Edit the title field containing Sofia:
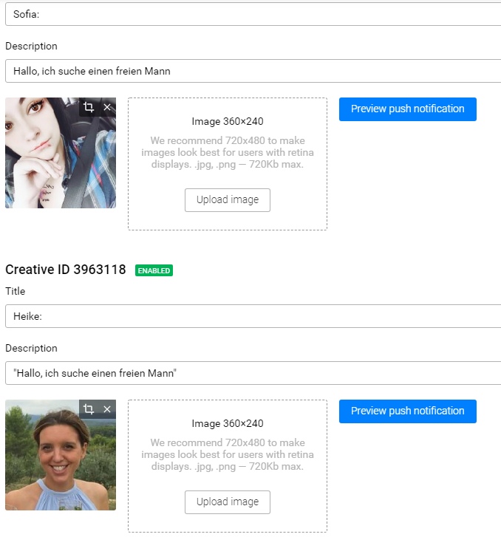Image resolution: width=501 pixels, height=537 pixels. (253, 14)
